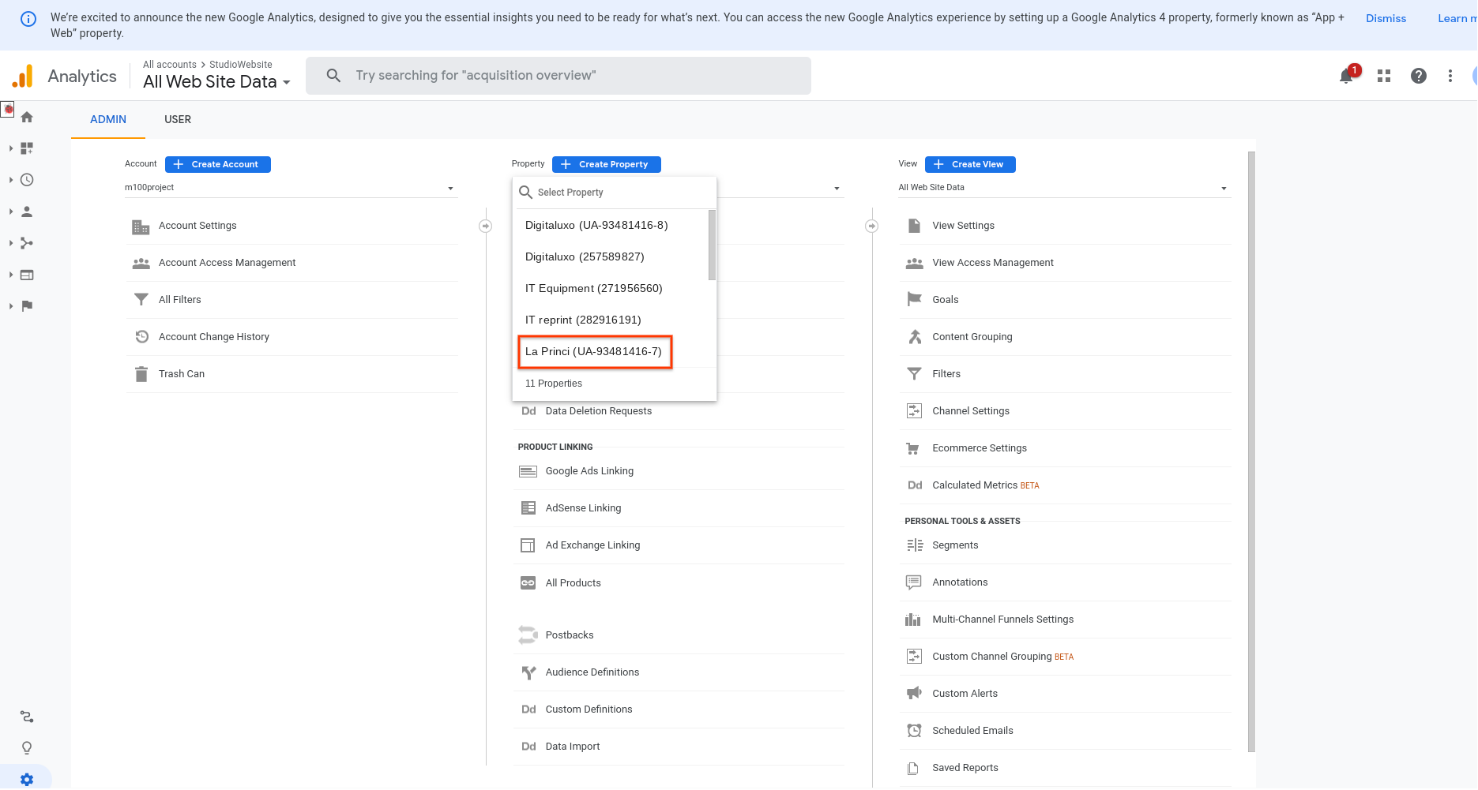This screenshot has width=1478, height=790.
Task: Expand Acquisition section arrow in sidebar
Action: [x=11, y=243]
